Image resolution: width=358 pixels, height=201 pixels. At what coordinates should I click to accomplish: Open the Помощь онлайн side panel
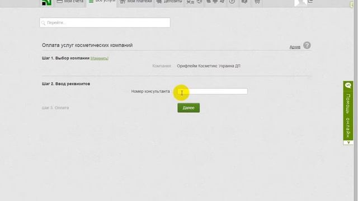coord(348,113)
